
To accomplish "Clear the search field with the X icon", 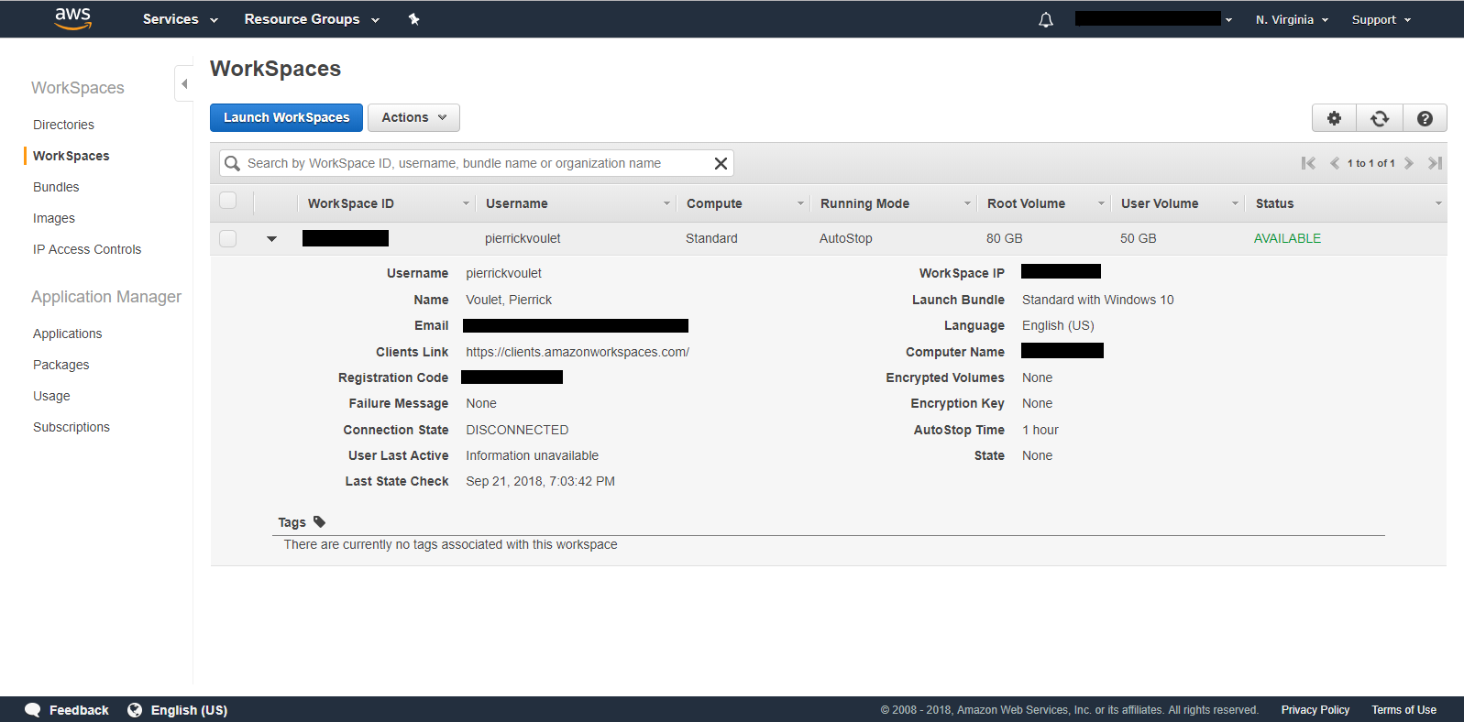I will click(x=721, y=163).
